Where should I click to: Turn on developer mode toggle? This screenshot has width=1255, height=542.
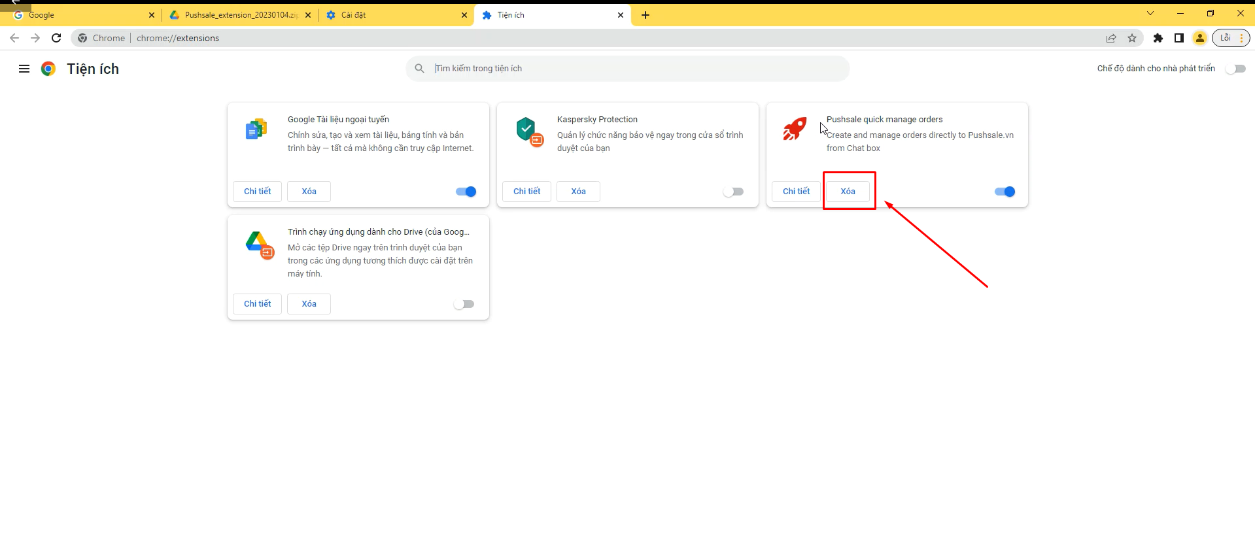click(1235, 69)
